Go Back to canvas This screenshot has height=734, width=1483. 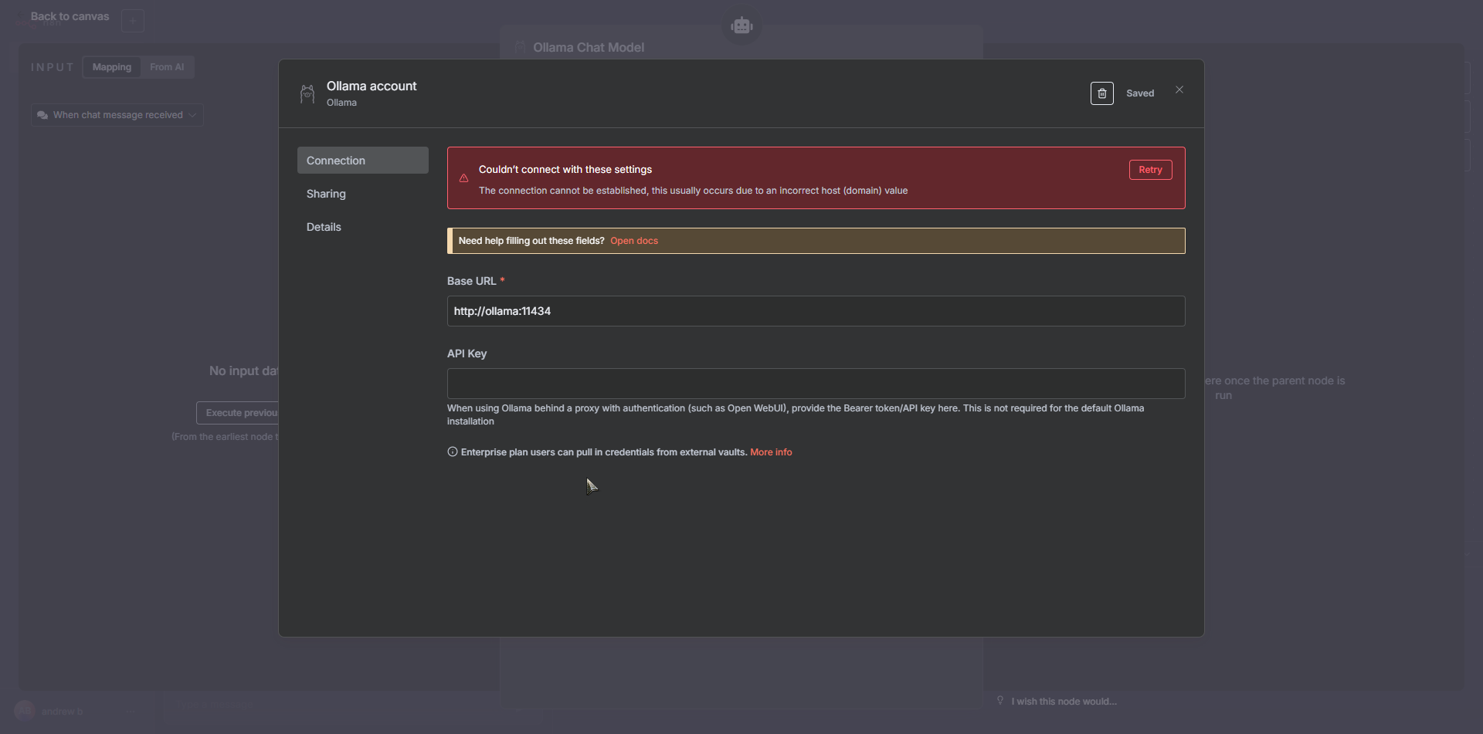(x=70, y=16)
